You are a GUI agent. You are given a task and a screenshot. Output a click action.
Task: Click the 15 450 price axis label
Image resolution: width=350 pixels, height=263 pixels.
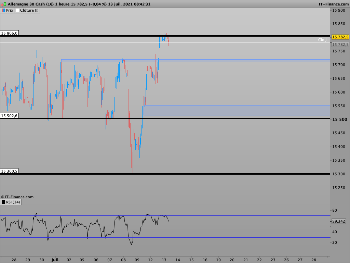(339, 133)
